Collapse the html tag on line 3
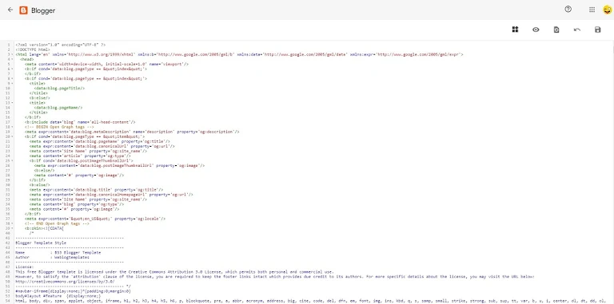This screenshot has width=614, height=304. [x=12, y=55]
